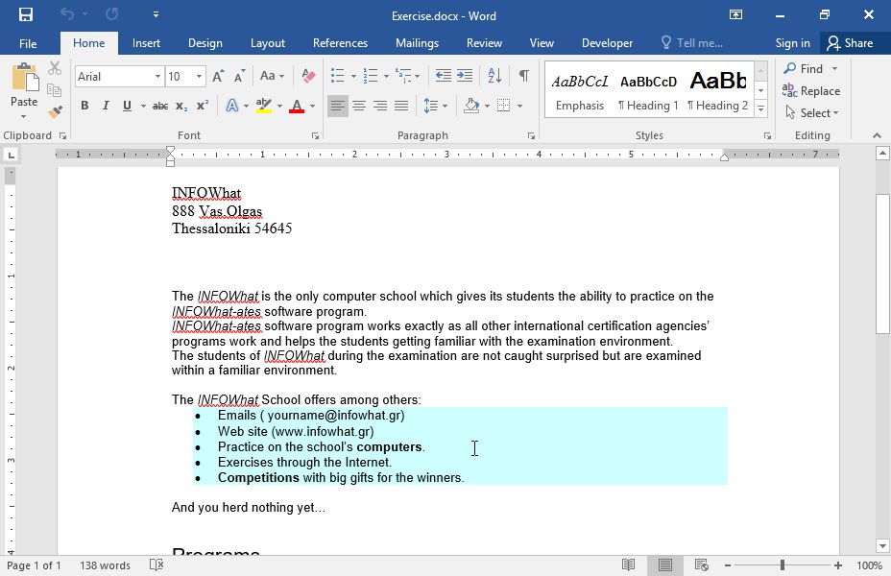Switch to the Design tab
Screen dimensions: 891x576
[205, 43]
